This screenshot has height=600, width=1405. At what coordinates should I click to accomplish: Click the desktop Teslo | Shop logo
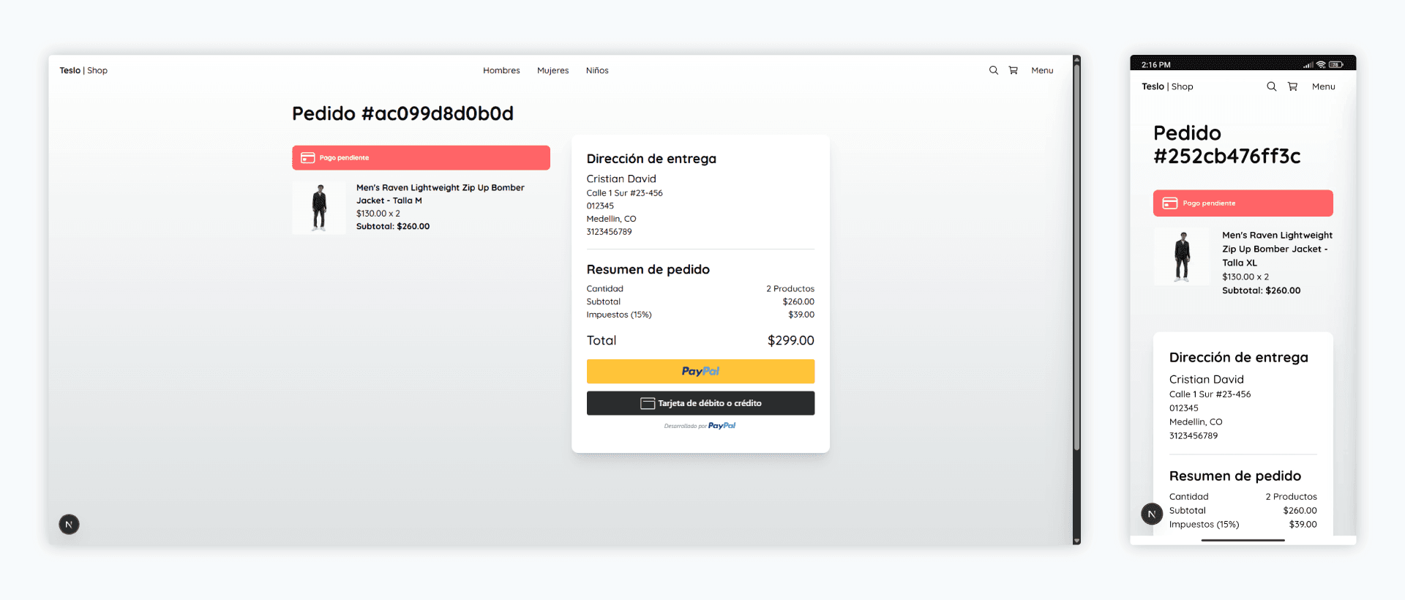(83, 70)
